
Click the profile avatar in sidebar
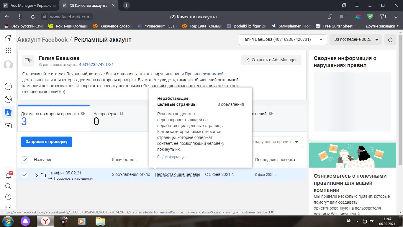point(8,65)
